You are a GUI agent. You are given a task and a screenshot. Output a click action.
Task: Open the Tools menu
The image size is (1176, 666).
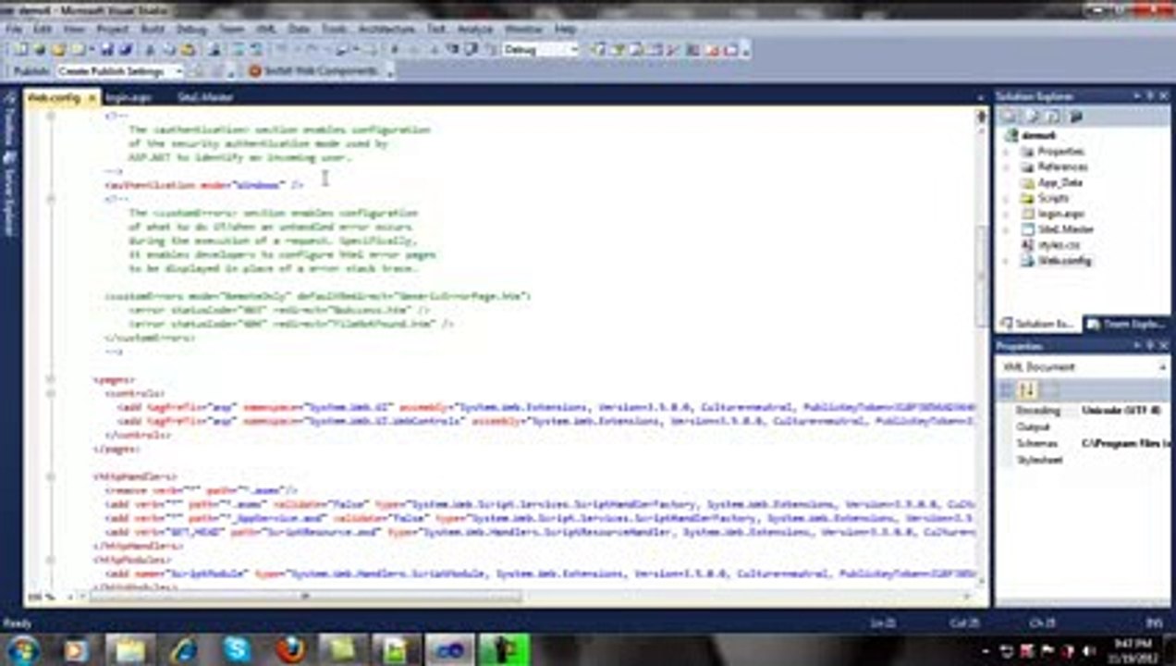(x=334, y=30)
